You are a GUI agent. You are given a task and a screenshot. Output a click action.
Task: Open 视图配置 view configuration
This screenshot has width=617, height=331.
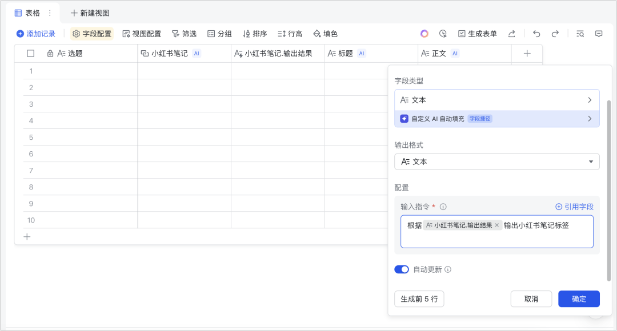[142, 34]
